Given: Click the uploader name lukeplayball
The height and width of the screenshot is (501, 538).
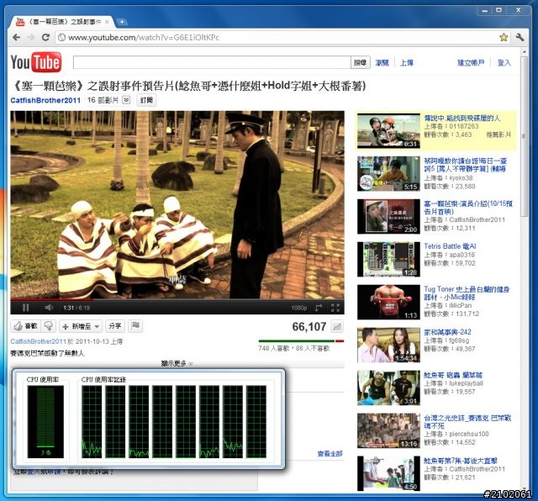Looking at the screenshot, I should [466, 383].
